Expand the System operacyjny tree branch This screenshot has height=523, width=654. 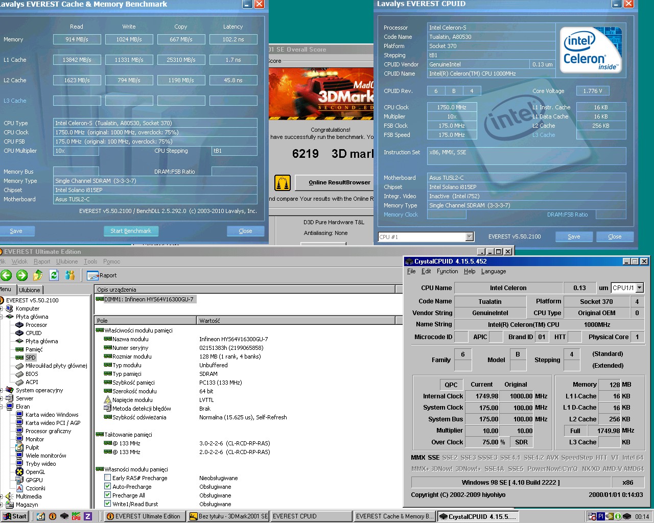1,390
